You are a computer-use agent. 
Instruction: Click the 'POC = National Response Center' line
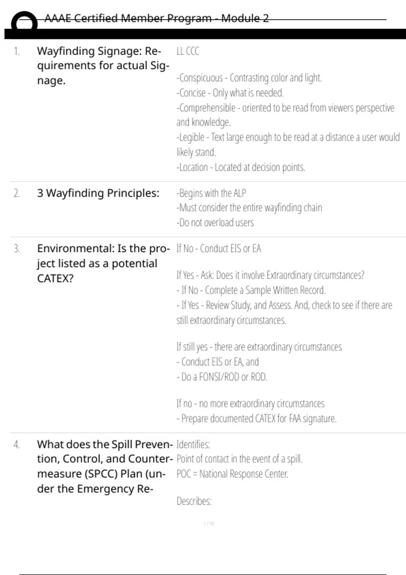(x=232, y=474)
